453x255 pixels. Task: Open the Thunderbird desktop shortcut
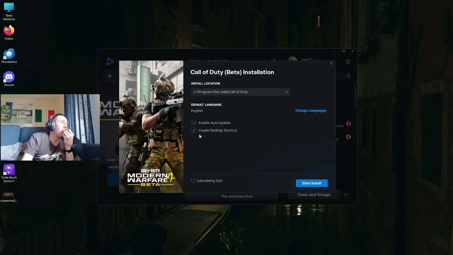pos(9,56)
